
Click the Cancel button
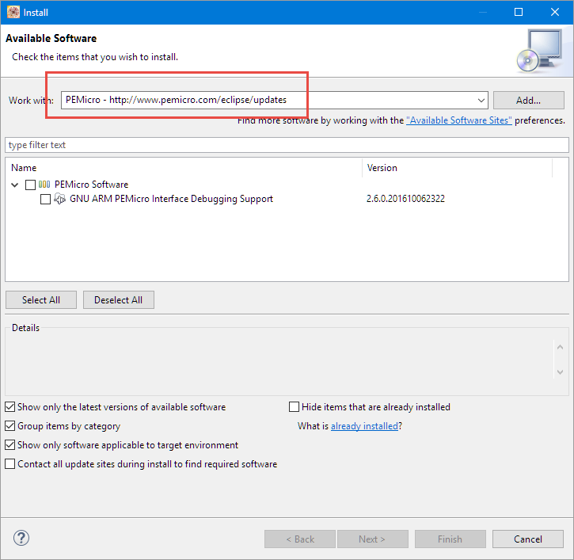pyautogui.click(x=528, y=539)
